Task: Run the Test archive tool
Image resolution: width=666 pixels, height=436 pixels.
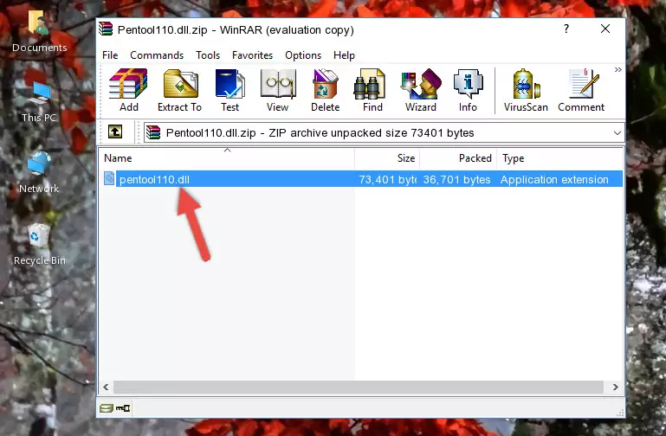Action: click(x=230, y=90)
